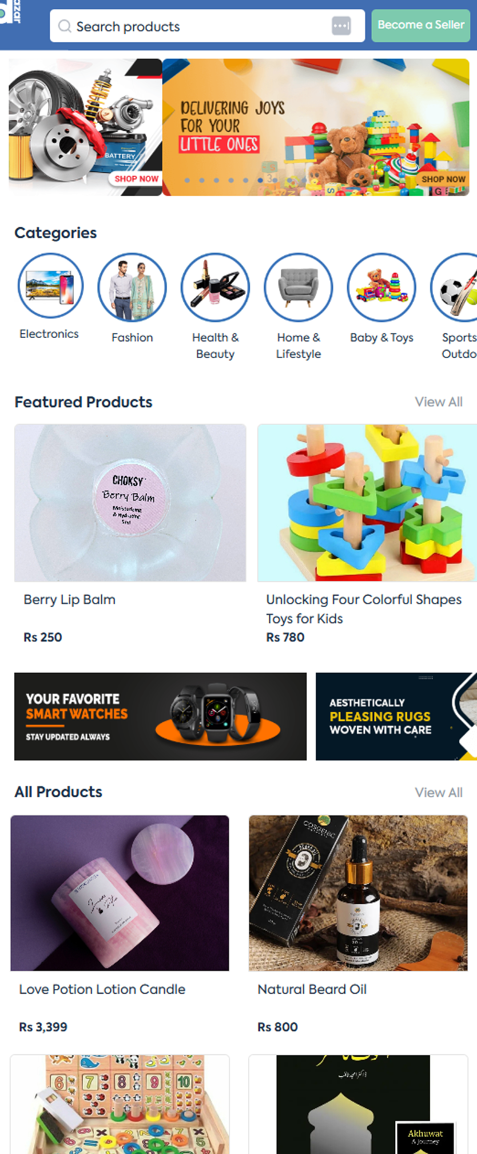
Task: Type in the Search products field
Action: tap(194, 26)
